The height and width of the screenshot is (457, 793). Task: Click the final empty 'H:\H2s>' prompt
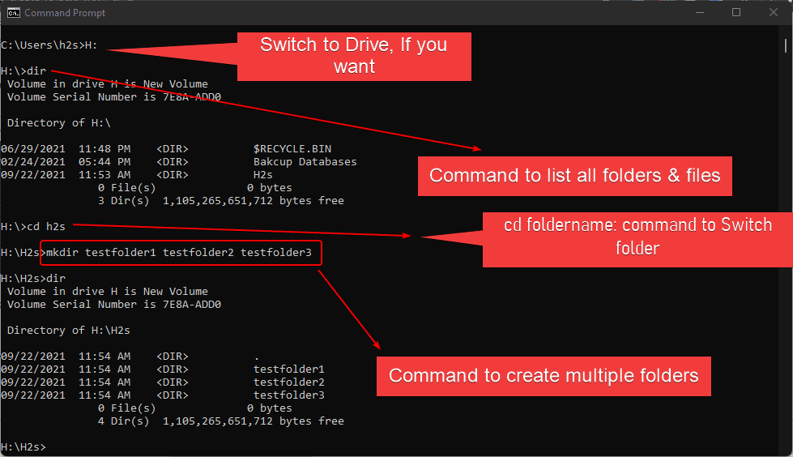(23, 447)
